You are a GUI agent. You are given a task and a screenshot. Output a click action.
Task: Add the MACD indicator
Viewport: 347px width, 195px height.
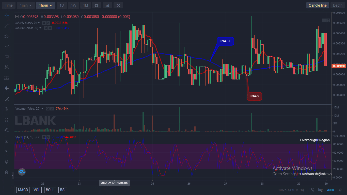pos(23,190)
